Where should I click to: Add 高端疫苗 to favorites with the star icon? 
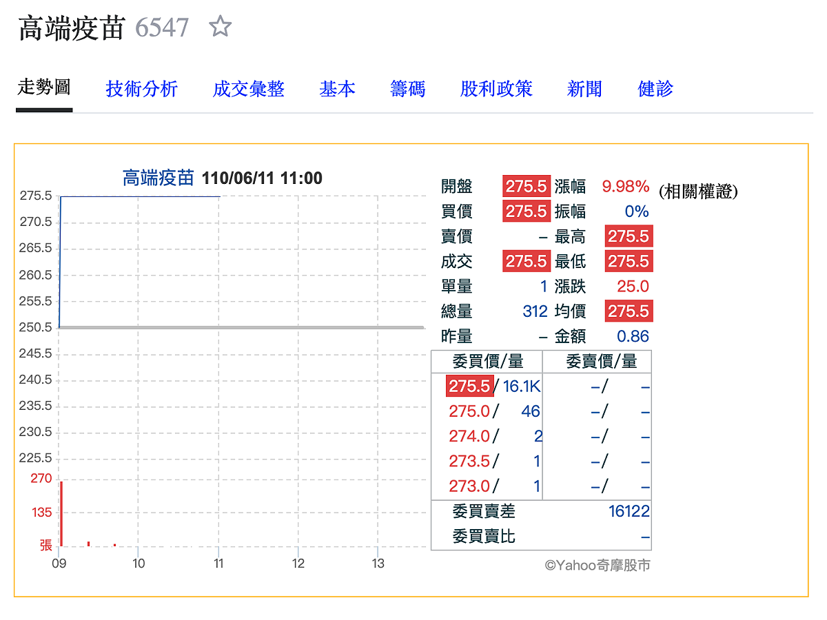pos(220,27)
